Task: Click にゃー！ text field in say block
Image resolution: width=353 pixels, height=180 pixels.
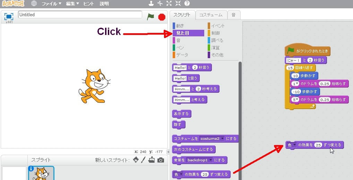Action: pos(294,60)
